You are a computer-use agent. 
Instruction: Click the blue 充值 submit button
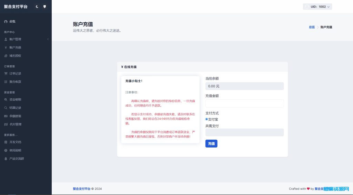[x=211, y=143]
